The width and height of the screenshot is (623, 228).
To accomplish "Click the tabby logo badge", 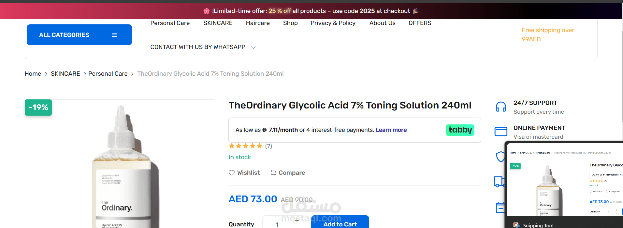I will tap(460, 130).
